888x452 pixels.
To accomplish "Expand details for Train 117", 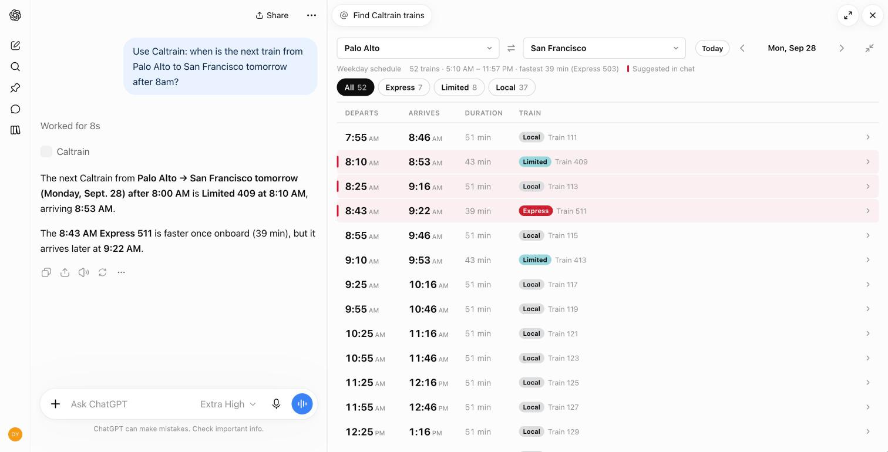I will pos(868,285).
